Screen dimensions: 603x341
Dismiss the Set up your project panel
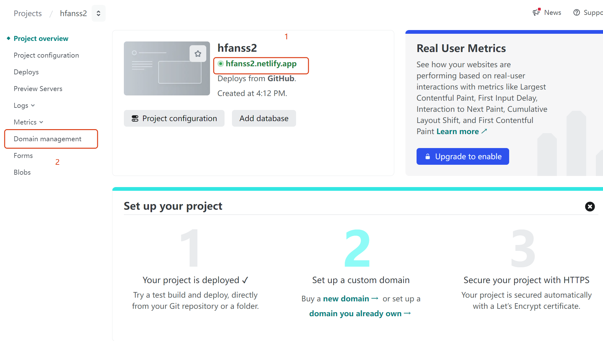click(x=590, y=206)
